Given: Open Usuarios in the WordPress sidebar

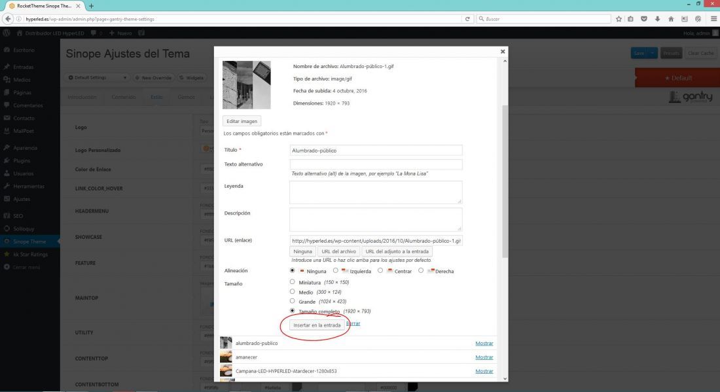Looking at the screenshot, I should pyautogui.click(x=23, y=174).
